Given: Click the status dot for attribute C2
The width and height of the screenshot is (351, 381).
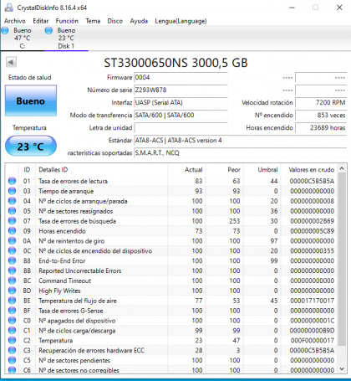Looking at the screenshot, I should [x=12, y=341].
